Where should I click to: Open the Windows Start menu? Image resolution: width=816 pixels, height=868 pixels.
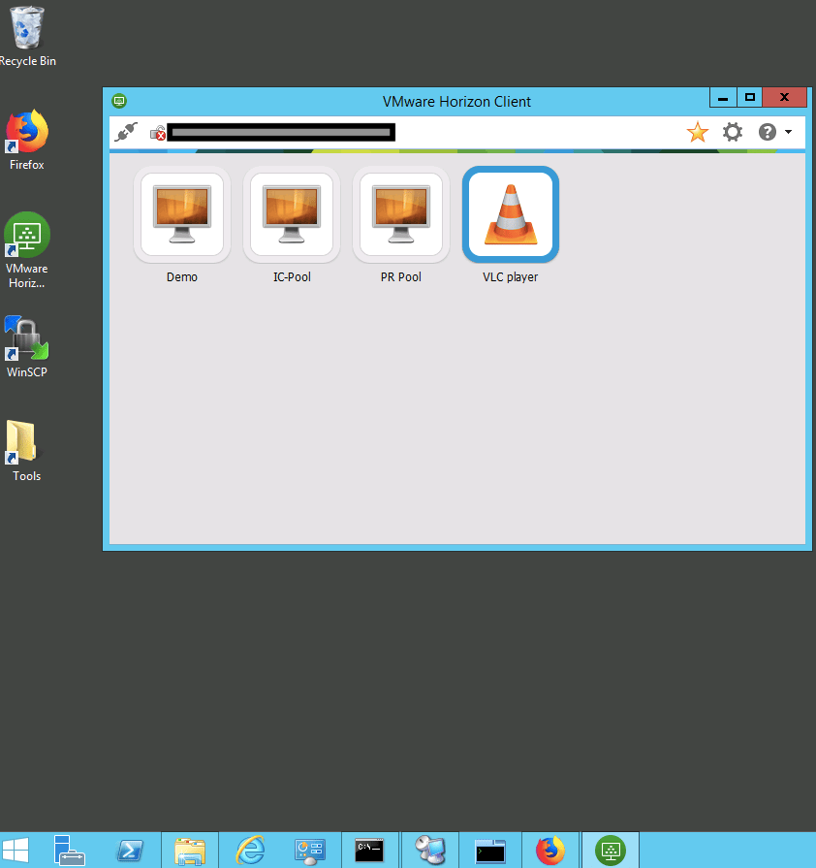tap(16, 851)
